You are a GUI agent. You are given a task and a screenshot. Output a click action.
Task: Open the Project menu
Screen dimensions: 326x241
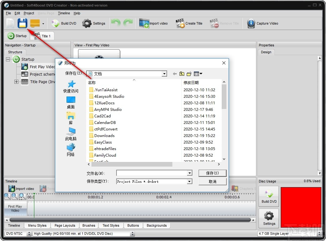(x=29, y=13)
